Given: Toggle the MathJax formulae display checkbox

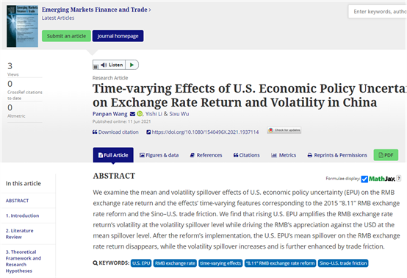Looking at the screenshot, I should pyautogui.click(x=364, y=179).
